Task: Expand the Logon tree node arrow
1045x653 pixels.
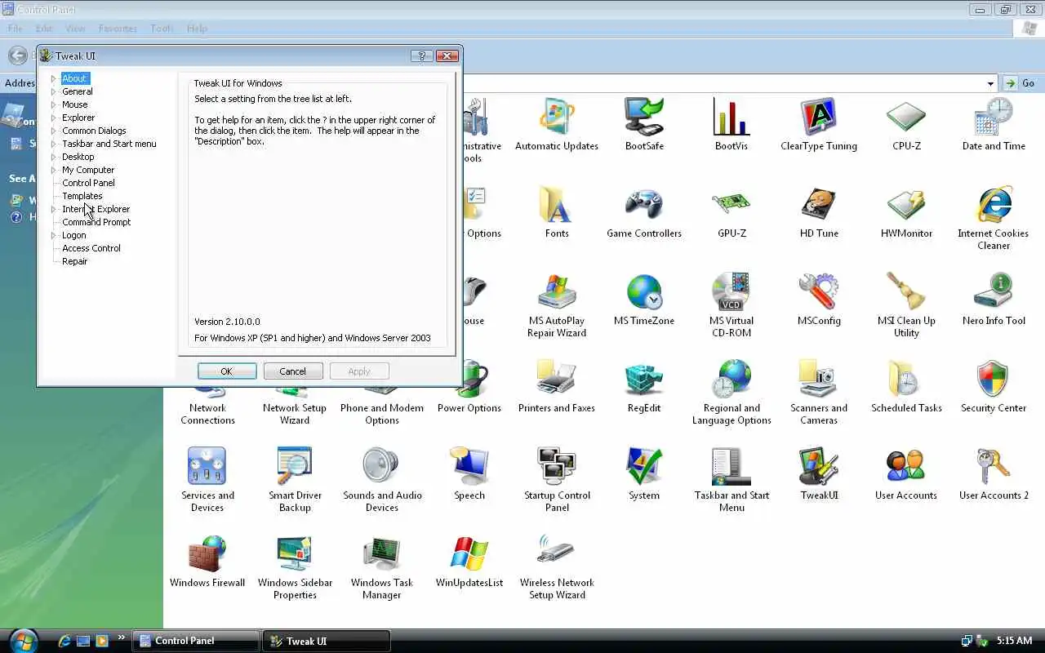Action: tap(54, 235)
